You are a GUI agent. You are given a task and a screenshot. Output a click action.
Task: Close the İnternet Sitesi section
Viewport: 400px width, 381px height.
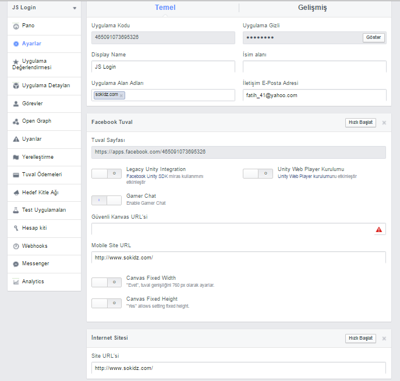click(384, 339)
